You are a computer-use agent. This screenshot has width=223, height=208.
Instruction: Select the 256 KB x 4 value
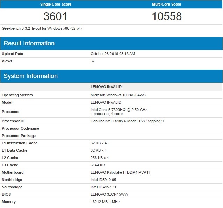pos(100,158)
